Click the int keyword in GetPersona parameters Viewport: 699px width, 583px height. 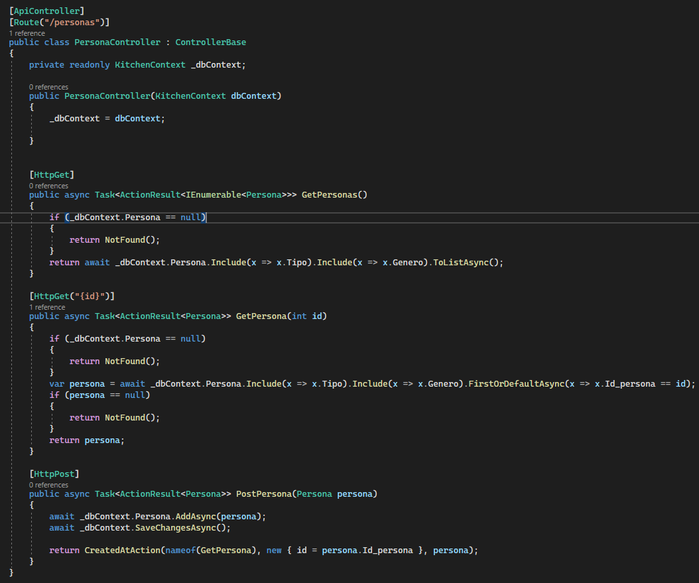(299, 316)
